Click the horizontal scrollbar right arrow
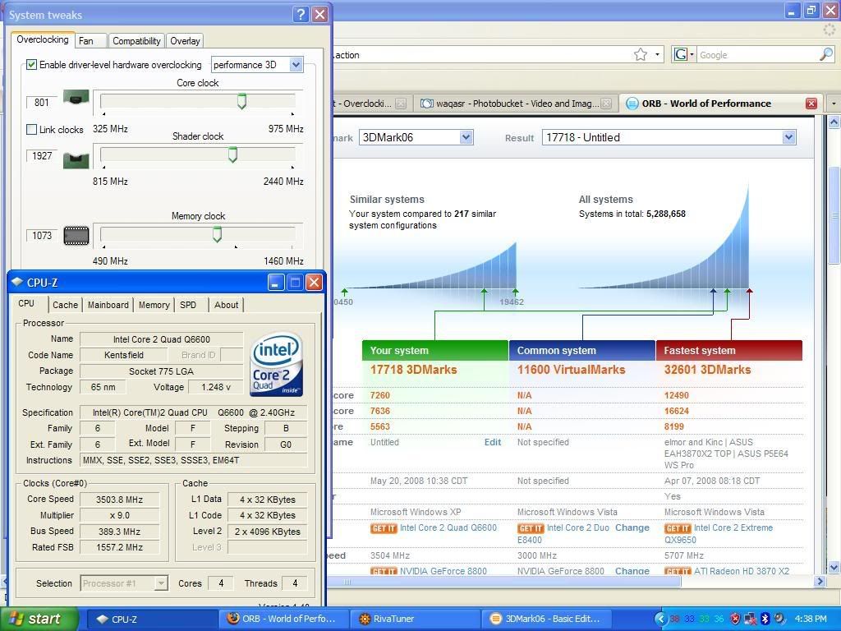Screen dimensions: 841x631 pos(820,581)
